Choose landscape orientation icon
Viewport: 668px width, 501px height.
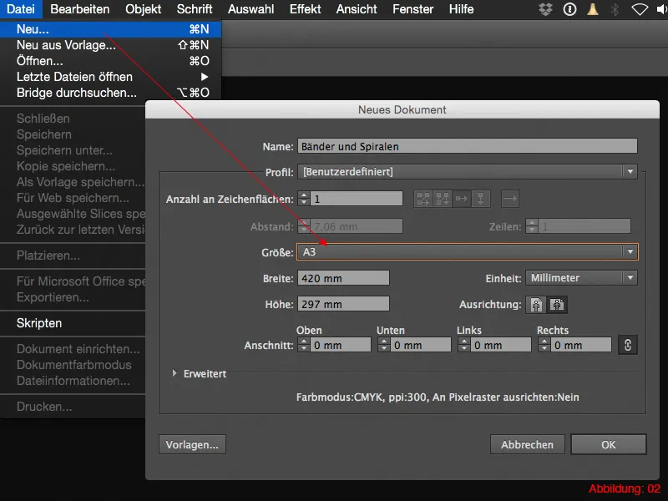tap(557, 305)
